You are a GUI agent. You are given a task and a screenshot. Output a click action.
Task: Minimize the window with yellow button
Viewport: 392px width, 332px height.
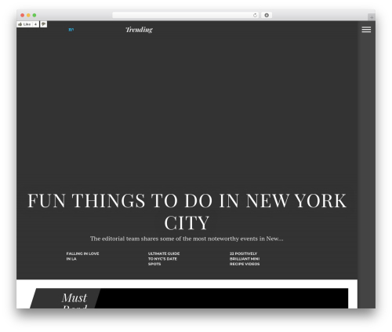coord(28,16)
